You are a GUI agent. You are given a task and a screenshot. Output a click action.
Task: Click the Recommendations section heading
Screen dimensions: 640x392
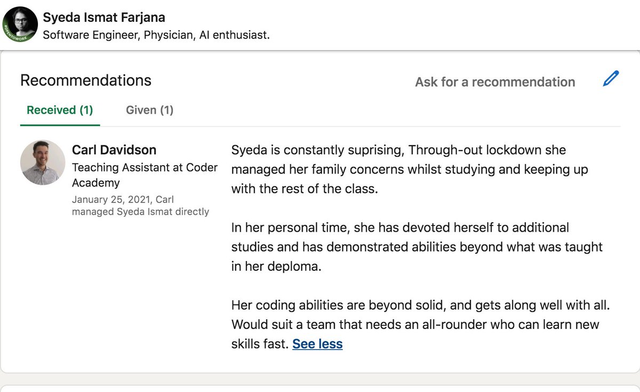pyautogui.click(x=86, y=80)
